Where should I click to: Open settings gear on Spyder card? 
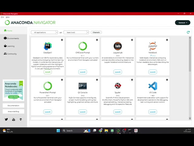(x=132, y=80)
